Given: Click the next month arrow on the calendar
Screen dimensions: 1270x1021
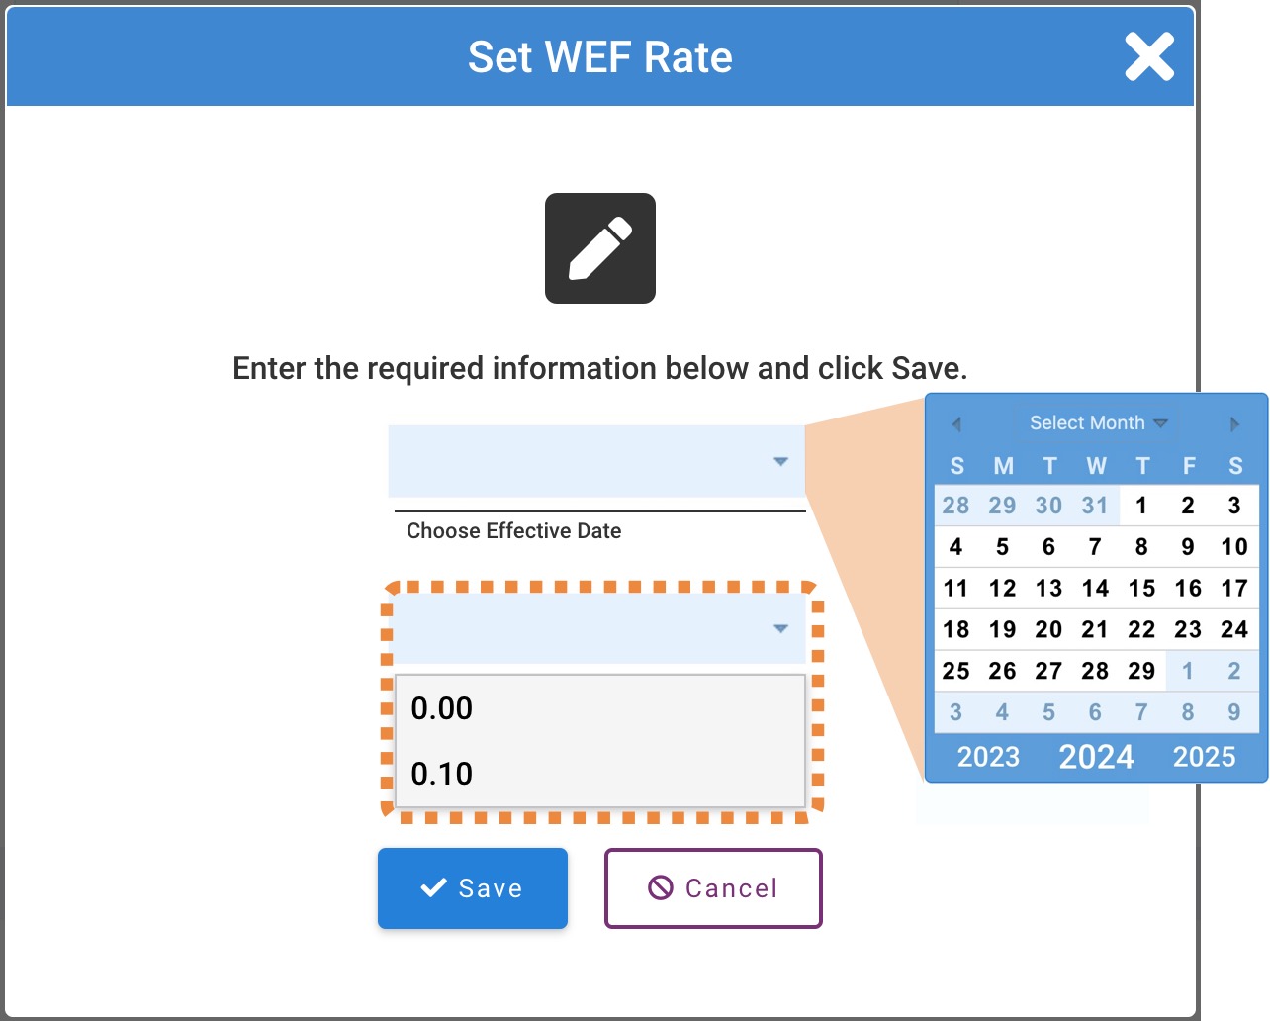Looking at the screenshot, I should [1234, 423].
